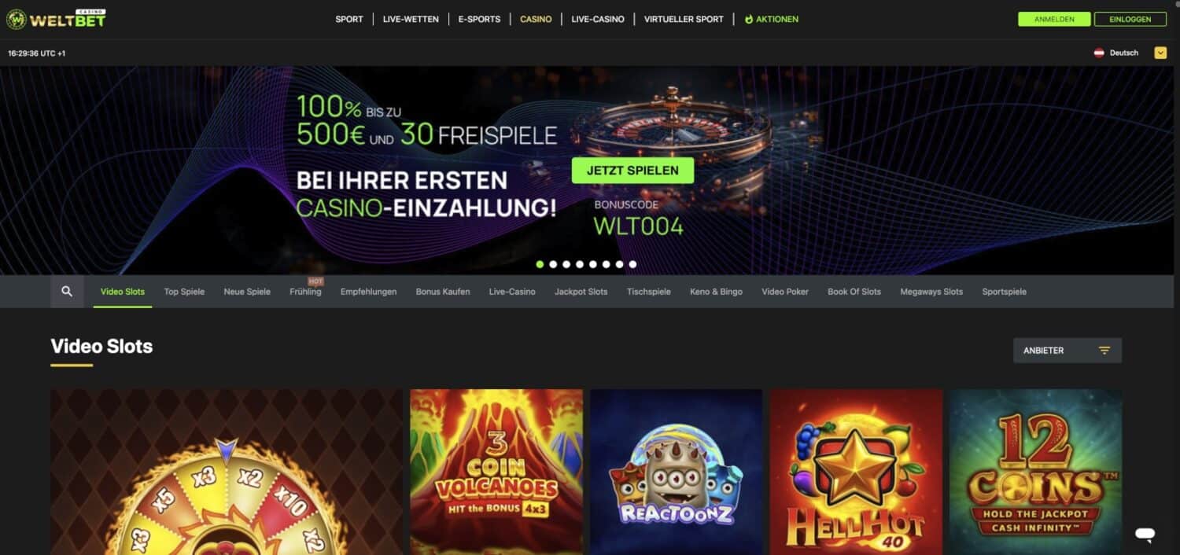The width and height of the screenshot is (1180, 555).
Task: Switch to the Jackpot Slots tab
Action: [581, 292]
